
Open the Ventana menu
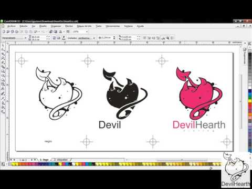coord(129,26)
